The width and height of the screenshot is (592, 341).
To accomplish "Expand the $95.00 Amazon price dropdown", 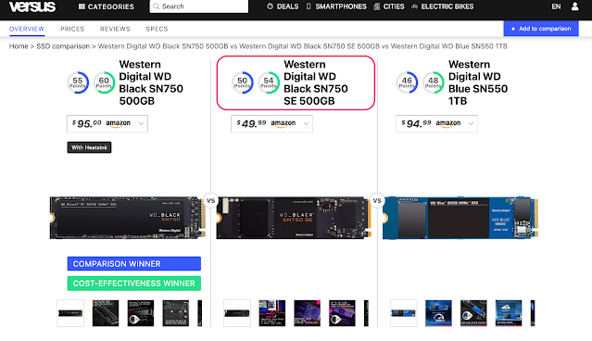I will 107,124.
